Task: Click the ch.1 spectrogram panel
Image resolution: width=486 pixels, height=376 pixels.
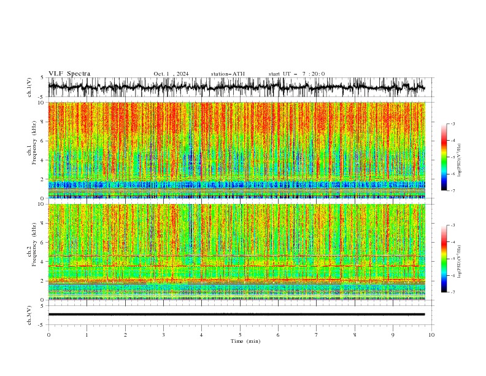Action: [236, 150]
